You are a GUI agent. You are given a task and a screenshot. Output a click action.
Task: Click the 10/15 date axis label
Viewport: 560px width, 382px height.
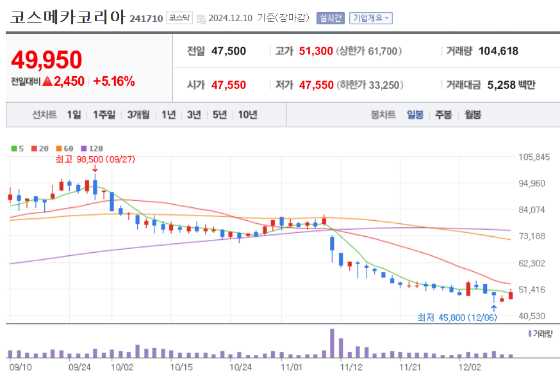pyautogui.click(x=181, y=367)
